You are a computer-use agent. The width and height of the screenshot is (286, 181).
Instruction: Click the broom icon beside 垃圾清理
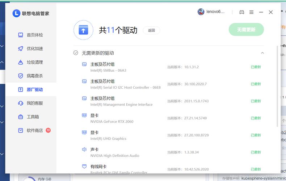coord(21,62)
